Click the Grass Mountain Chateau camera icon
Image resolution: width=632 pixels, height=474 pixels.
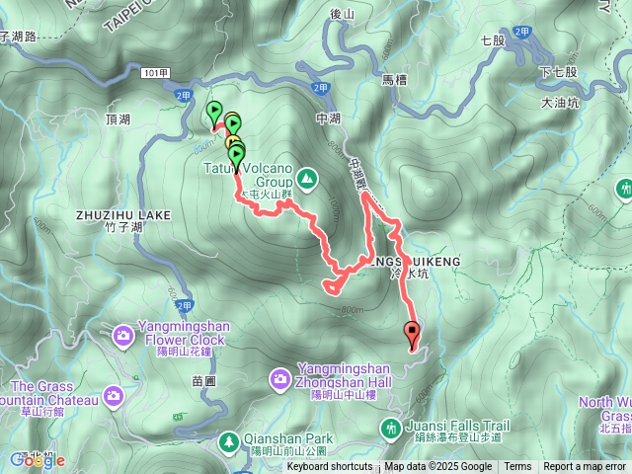point(114,396)
